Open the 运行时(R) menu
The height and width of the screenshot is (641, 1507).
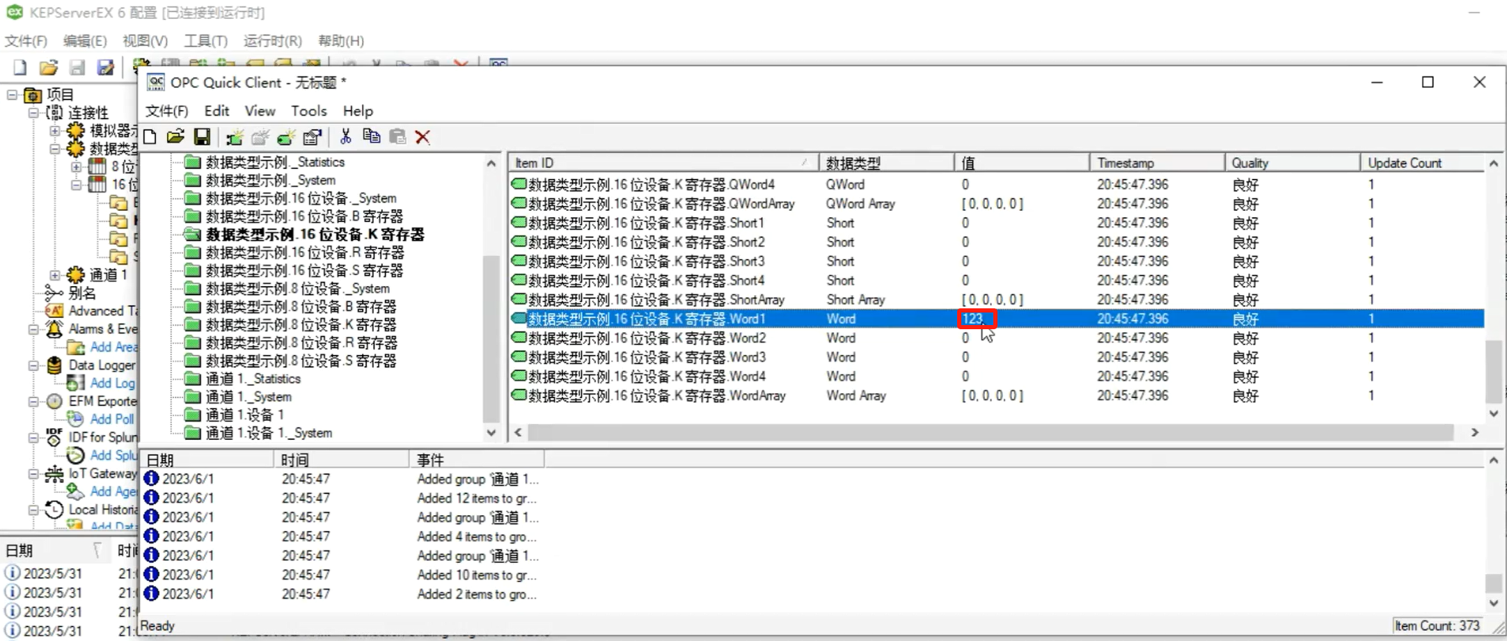pos(272,41)
